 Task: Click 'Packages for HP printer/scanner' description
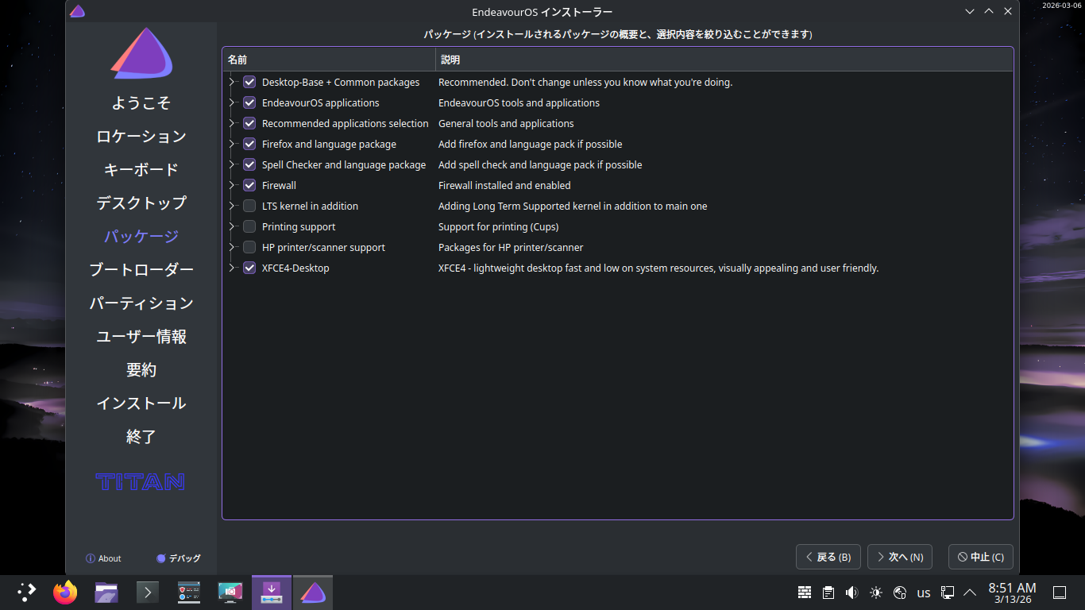[x=511, y=247]
